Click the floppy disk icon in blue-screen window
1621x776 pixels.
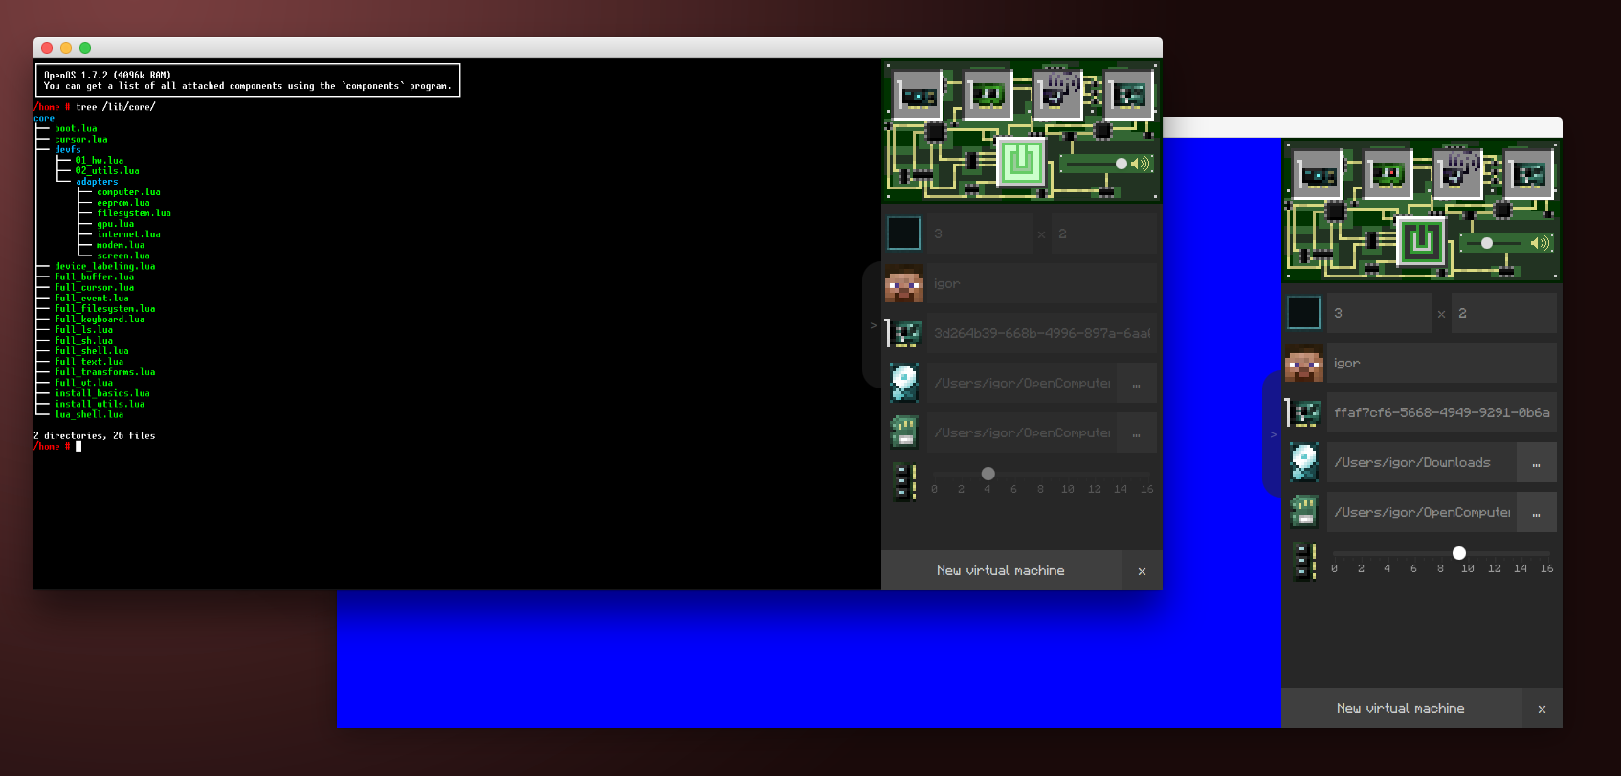click(x=1303, y=512)
